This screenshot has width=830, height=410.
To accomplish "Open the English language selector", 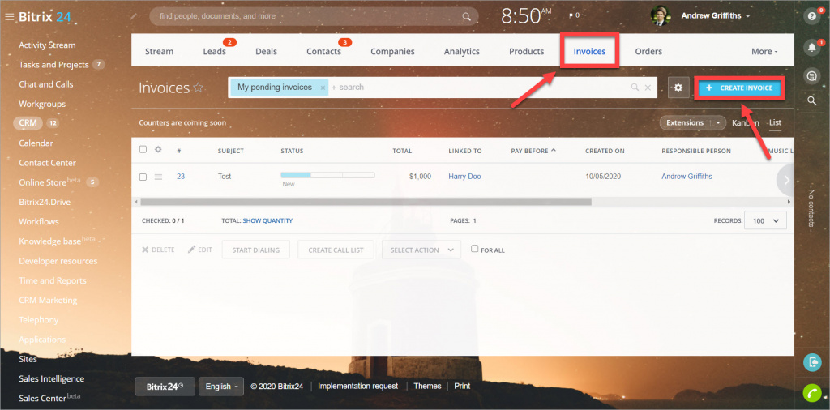I will (x=221, y=387).
